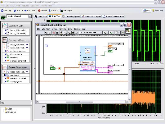Click the averages completed output in Frequency Response
The height and width of the screenshot is (124, 165).
click(16, 61)
